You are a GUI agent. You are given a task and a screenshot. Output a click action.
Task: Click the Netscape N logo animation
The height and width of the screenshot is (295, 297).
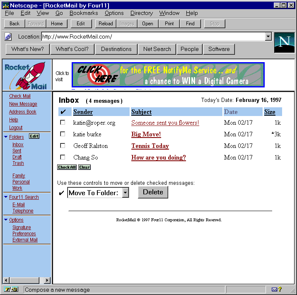(284, 43)
